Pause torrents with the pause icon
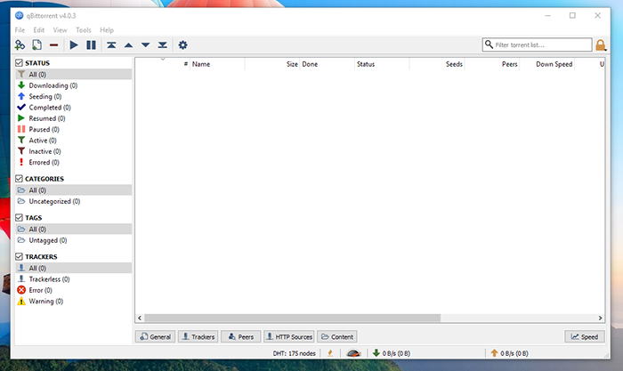This screenshot has height=371, width=623. 91,44
